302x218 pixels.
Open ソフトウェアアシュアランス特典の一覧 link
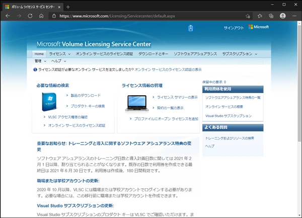click(x=233, y=98)
